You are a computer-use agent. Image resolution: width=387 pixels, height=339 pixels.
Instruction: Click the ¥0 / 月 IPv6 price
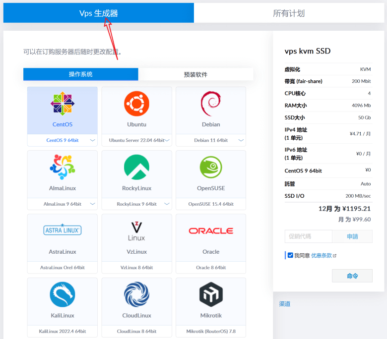coord(363,154)
